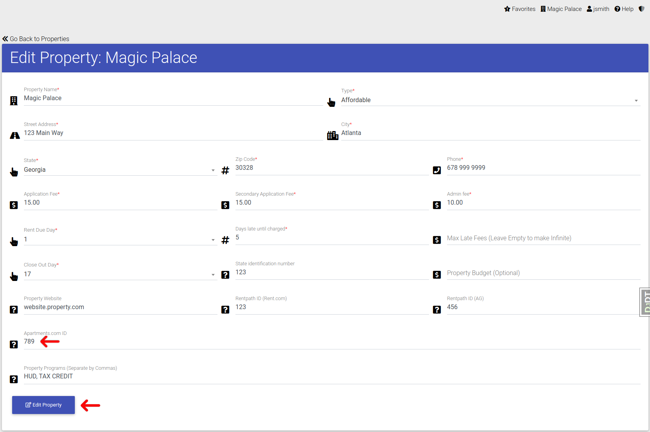650x432 pixels.
Task: Click the State identification number field
Action: point(332,272)
